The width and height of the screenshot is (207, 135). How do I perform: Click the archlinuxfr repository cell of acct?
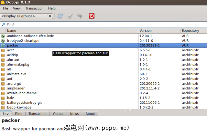pos(190,50)
